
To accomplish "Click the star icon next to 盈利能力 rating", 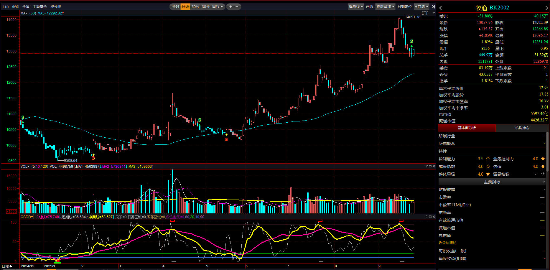I will tap(488, 159).
